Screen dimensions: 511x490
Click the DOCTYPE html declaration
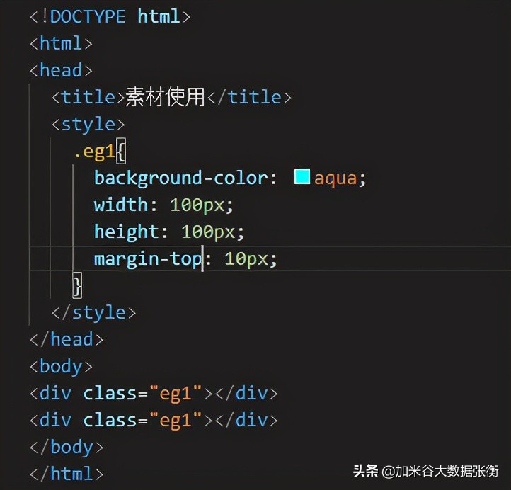(x=110, y=16)
